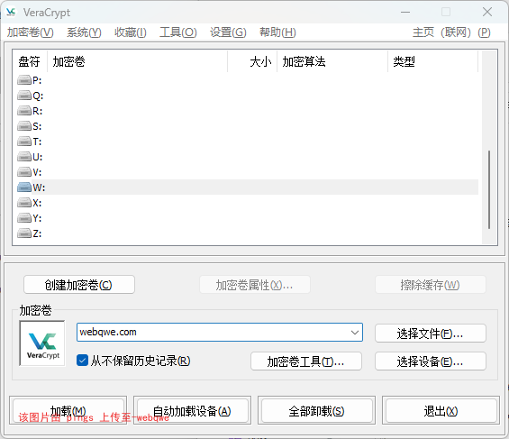
Task: Open the 收藏(I) menu
Action: pos(131,32)
